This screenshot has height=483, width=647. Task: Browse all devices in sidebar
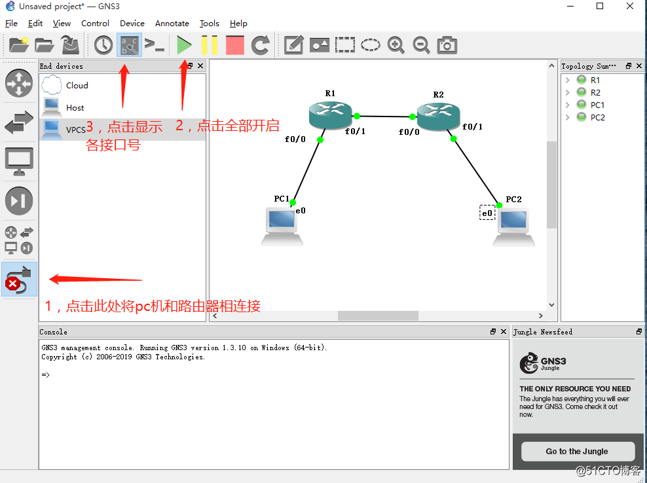coord(19,240)
